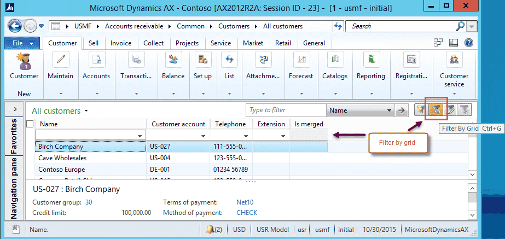Switch to the Invoice tab
The height and width of the screenshot is (239, 505).
[x=121, y=43]
